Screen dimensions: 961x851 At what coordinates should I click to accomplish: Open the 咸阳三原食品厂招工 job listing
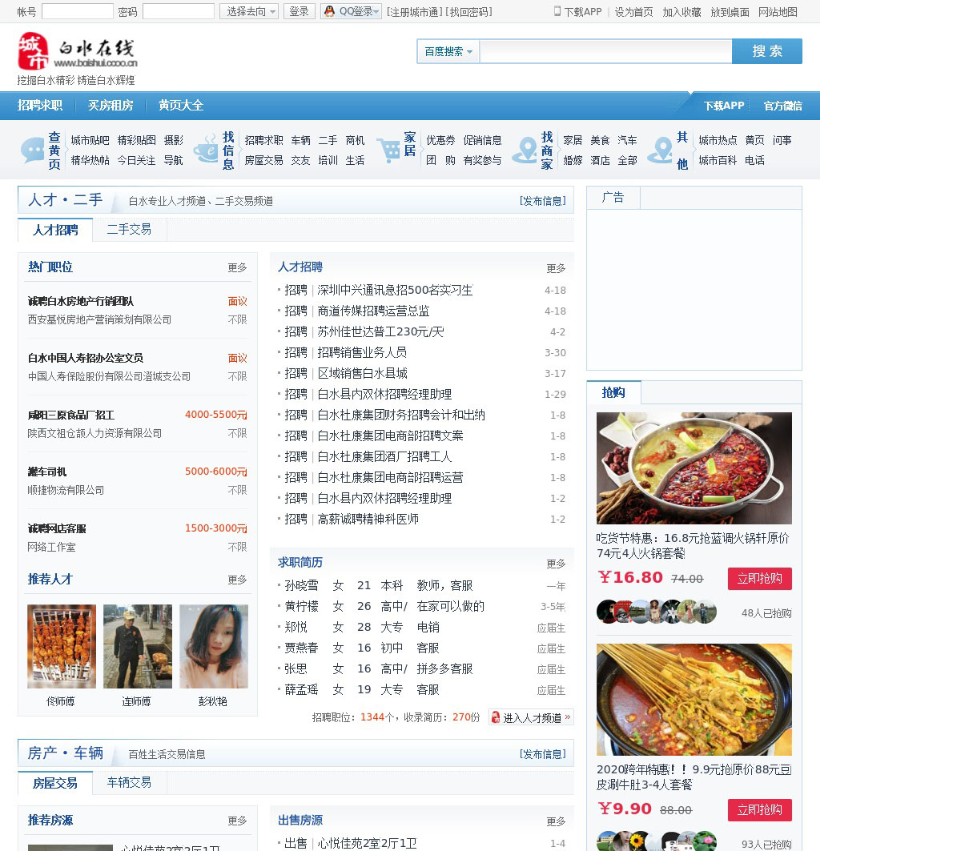point(71,415)
